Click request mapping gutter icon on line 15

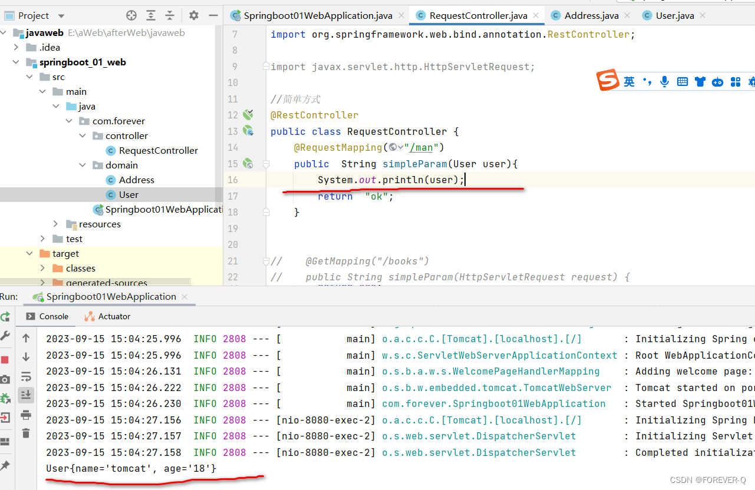248,163
